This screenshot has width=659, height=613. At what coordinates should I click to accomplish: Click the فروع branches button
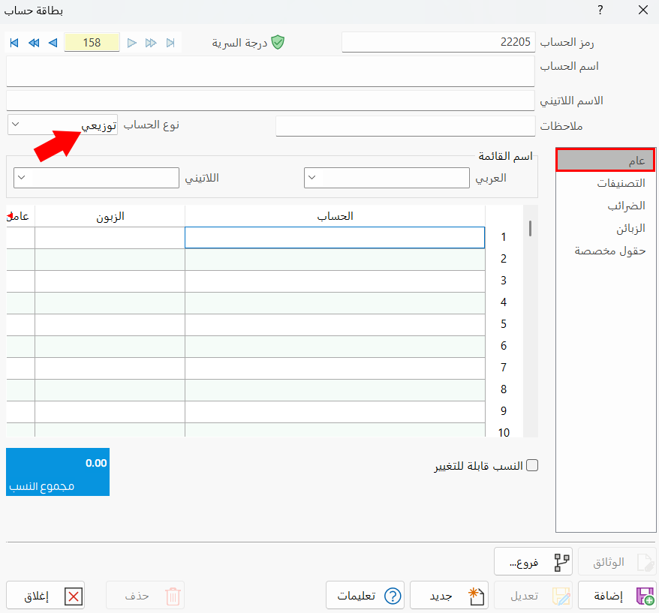click(533, 560)
